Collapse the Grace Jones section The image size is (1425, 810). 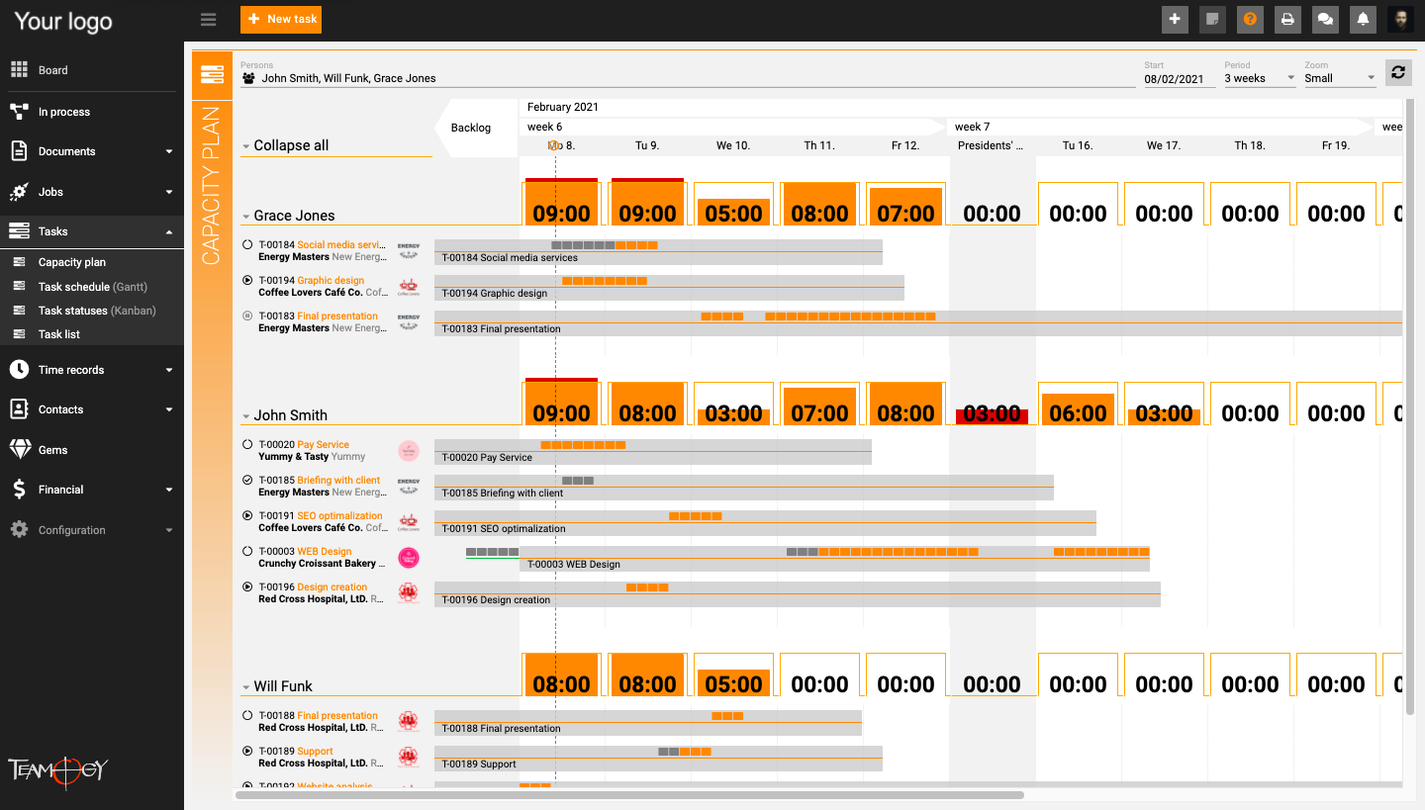[245, 217]
